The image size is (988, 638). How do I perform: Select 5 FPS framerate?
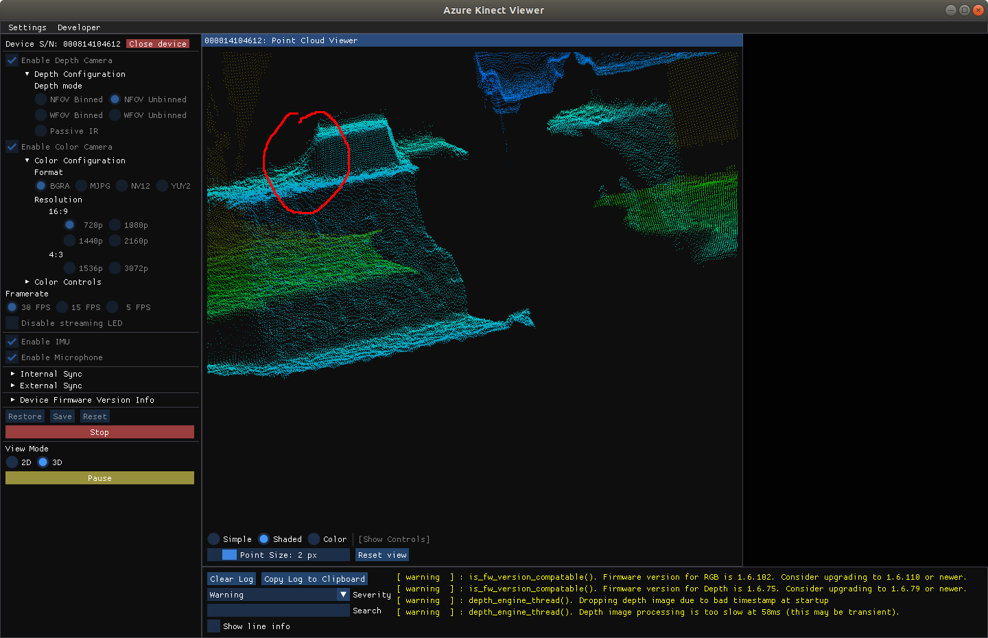click(x=113, y=307)
